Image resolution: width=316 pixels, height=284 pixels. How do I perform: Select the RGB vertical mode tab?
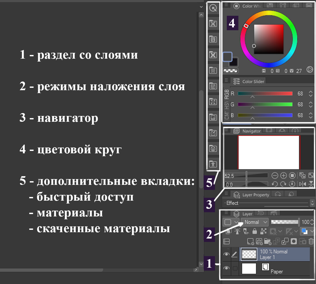pyautogui.click(x=227, y=94)
